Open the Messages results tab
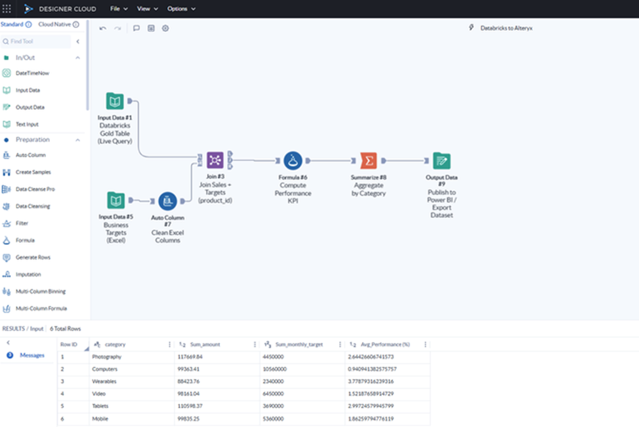The image size is (639, 427). pos(32,355)
